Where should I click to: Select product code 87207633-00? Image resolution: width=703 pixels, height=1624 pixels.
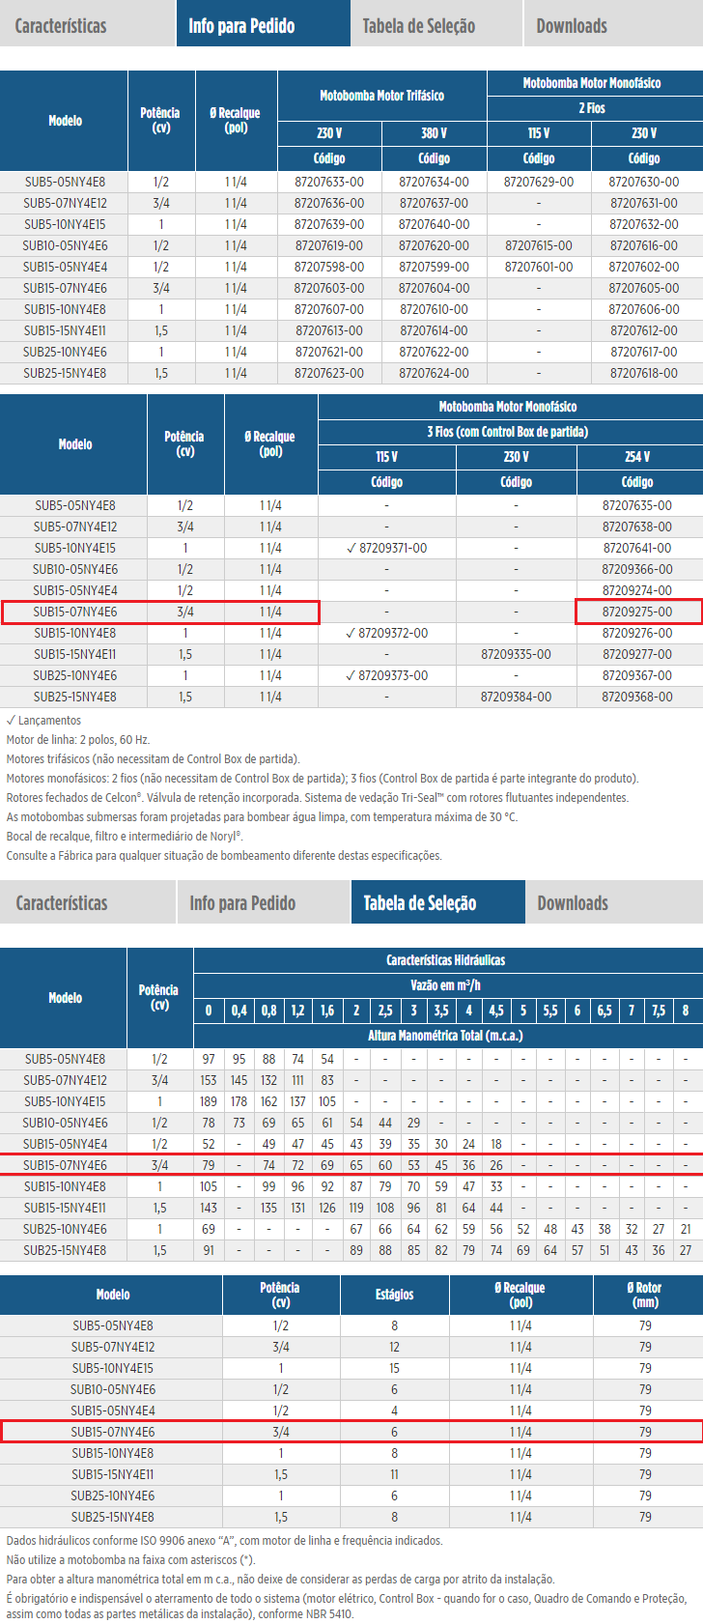(329, 182)
